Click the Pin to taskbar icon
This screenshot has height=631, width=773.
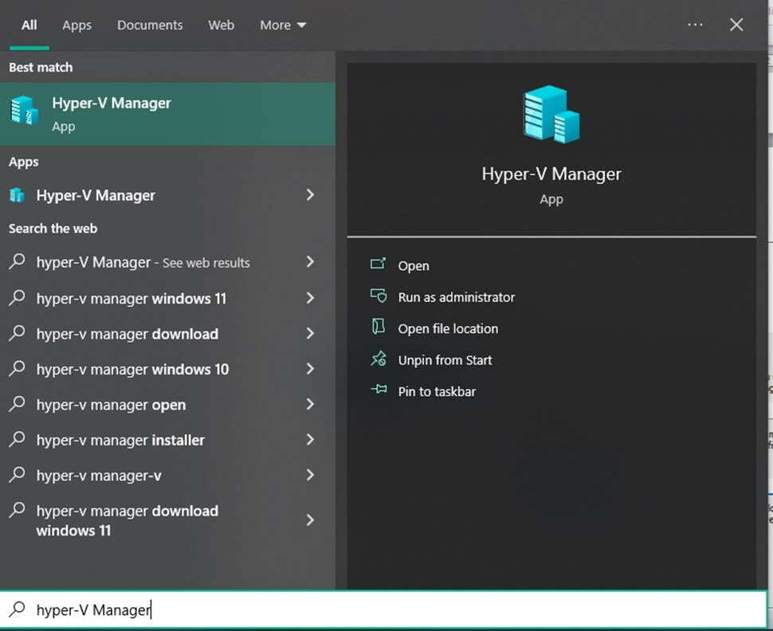point(378,391)
